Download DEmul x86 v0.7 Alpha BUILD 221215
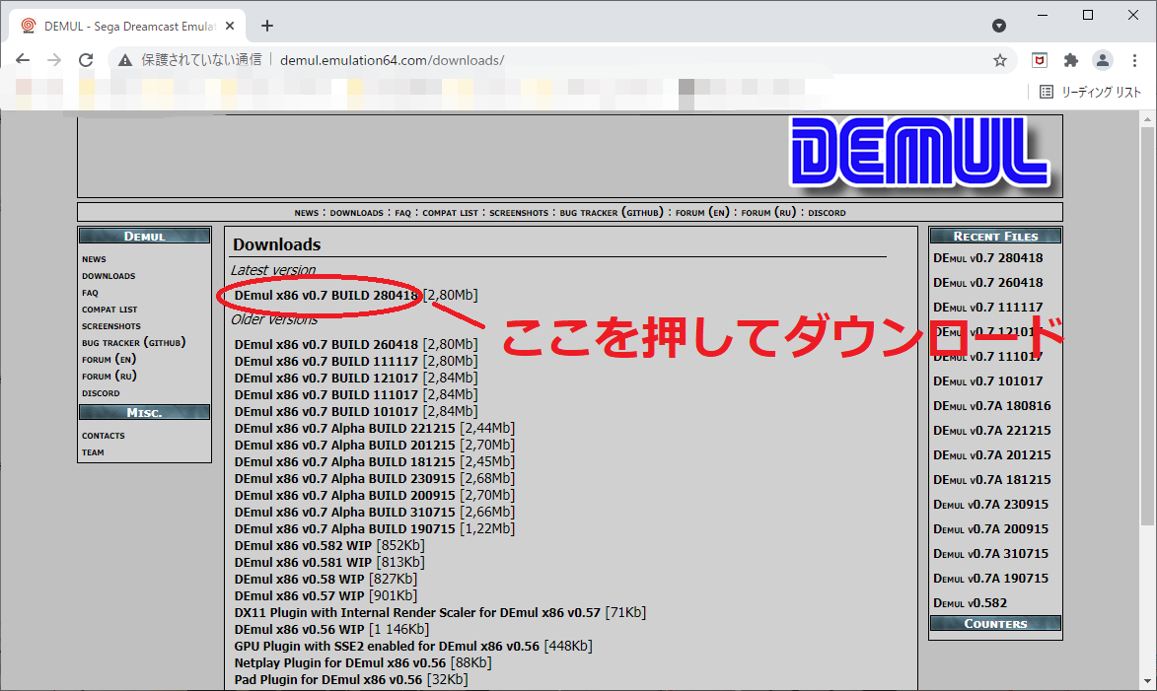The height and width of the screenshot is (691, 1157). [x=344, y=429]
